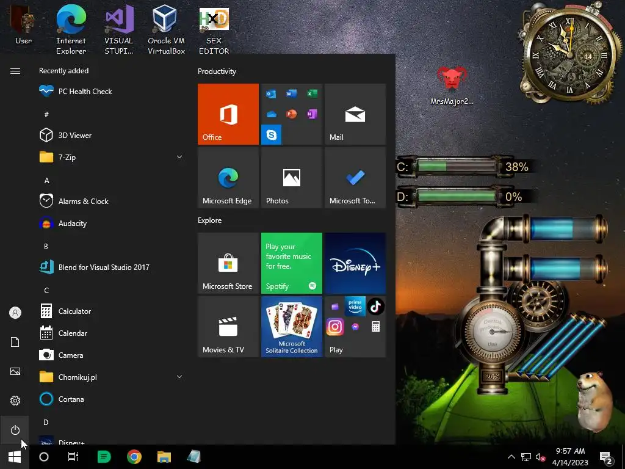Open Camera from app list
Image resolution: width=625 pixels, height=469 pixels.
point(112,355)
